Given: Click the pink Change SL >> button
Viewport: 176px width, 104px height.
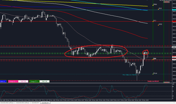Looking at the screenshot, I should pyautogui.click(x=13, y=81).
